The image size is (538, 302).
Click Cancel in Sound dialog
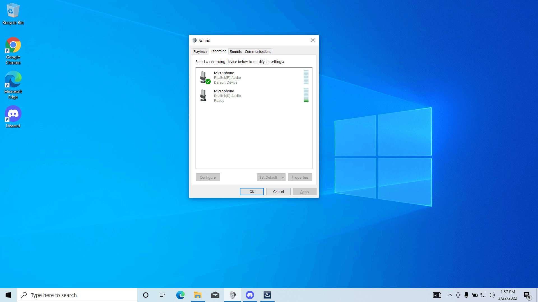[278, 192]
